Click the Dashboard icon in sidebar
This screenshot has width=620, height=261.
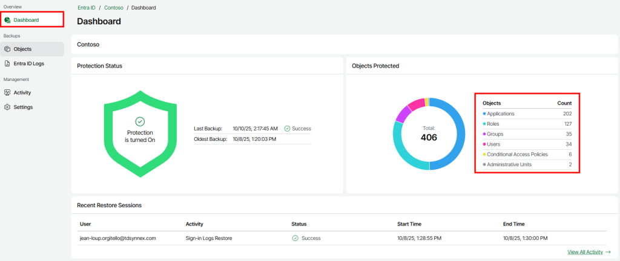coord(7,20)
